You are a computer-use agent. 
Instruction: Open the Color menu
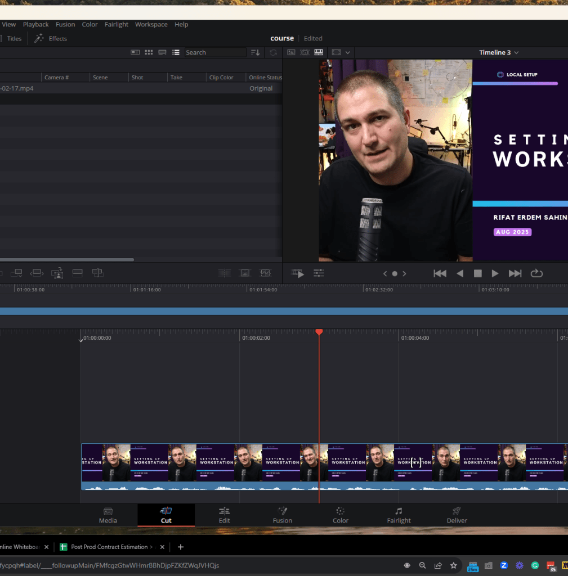tap(90, 24)
